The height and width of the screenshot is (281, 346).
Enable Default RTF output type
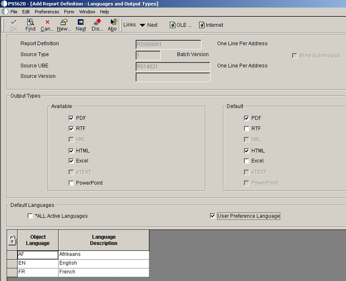246,129
